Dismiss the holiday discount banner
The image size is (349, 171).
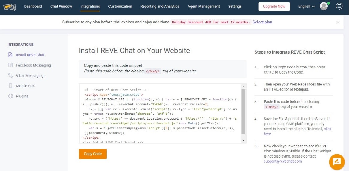338,22
